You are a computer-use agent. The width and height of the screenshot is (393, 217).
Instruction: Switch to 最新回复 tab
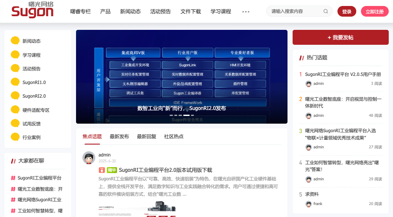point(147,136)
